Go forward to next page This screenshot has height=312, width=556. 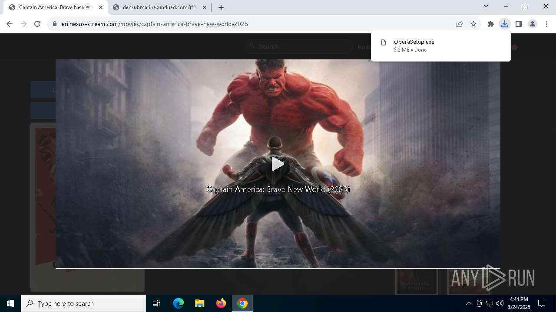pos(23,24)
